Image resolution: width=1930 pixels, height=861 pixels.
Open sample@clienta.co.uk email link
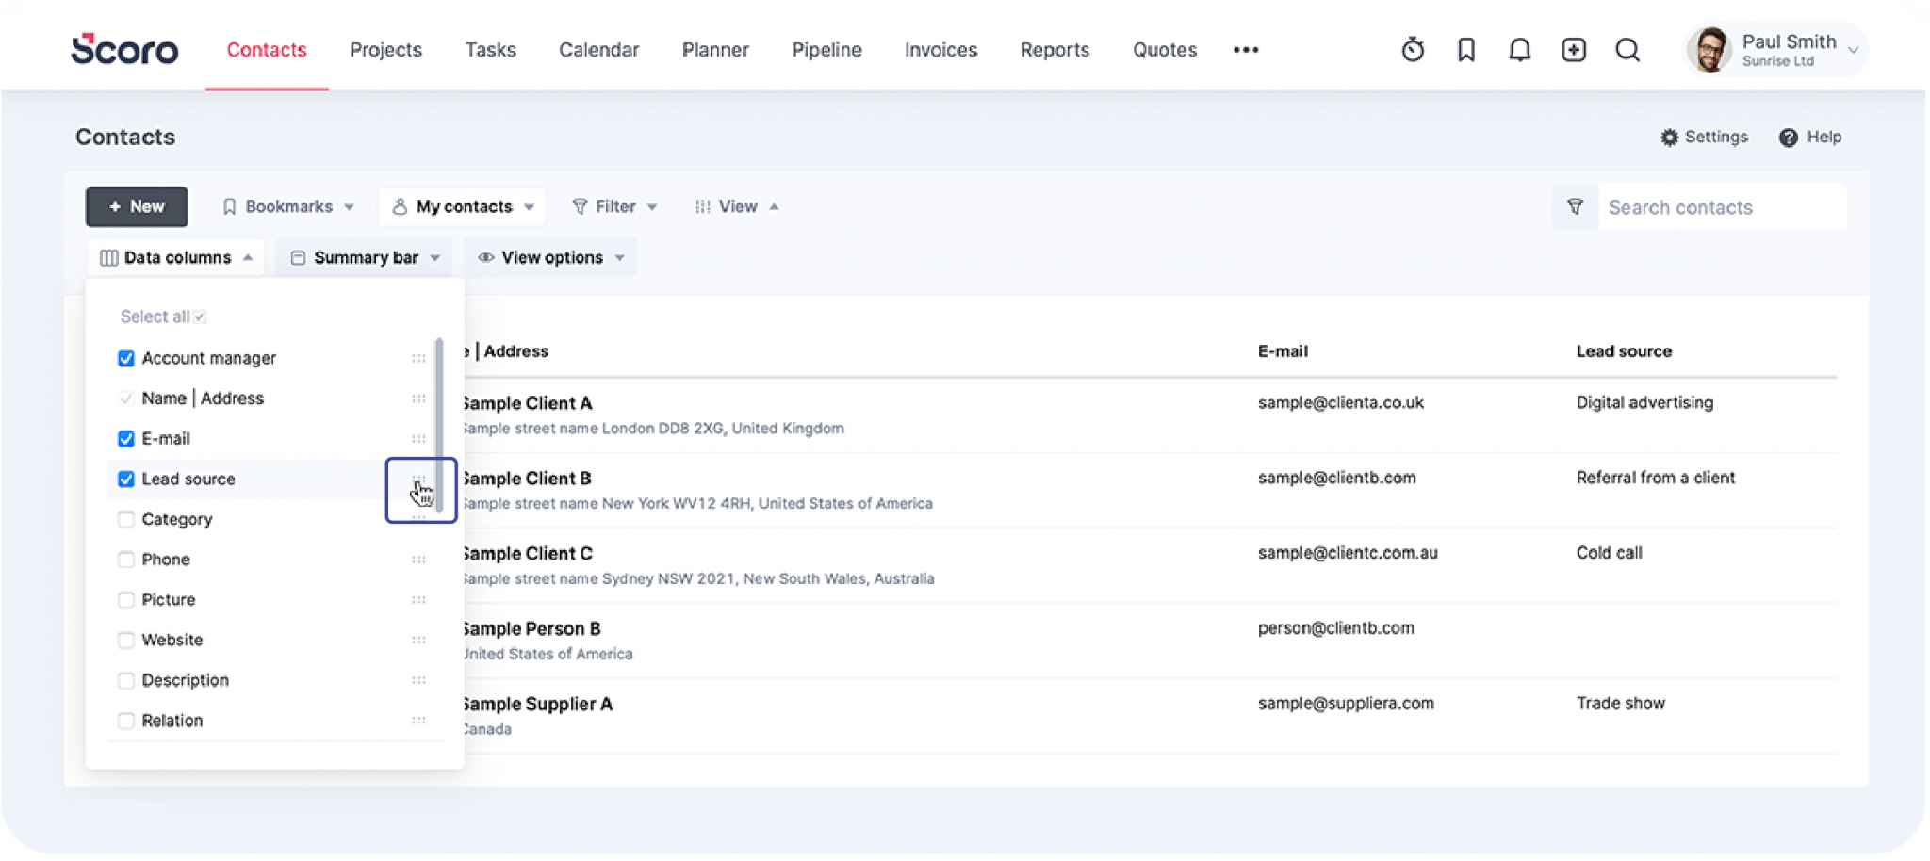(1341, 402)
